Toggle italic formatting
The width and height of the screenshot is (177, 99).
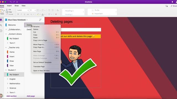point(21,14)
